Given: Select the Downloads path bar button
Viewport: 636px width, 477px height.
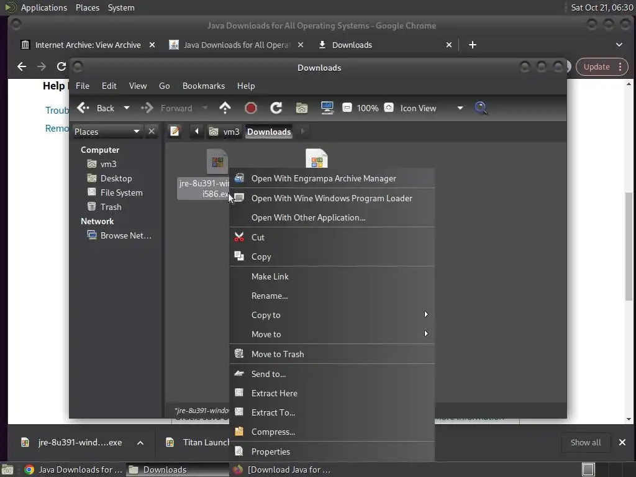Looking at the screenshot, I should 269,132.
